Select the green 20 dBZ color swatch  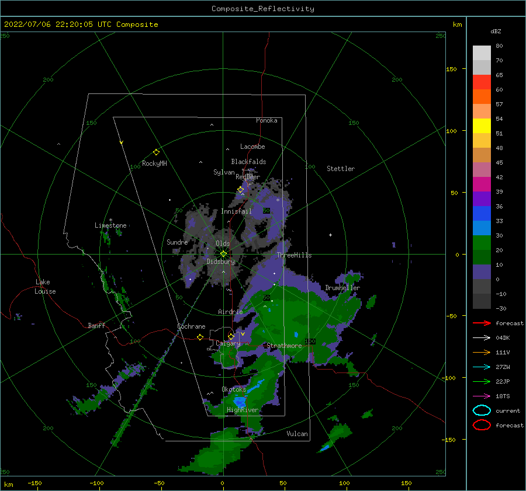[482, 243]
